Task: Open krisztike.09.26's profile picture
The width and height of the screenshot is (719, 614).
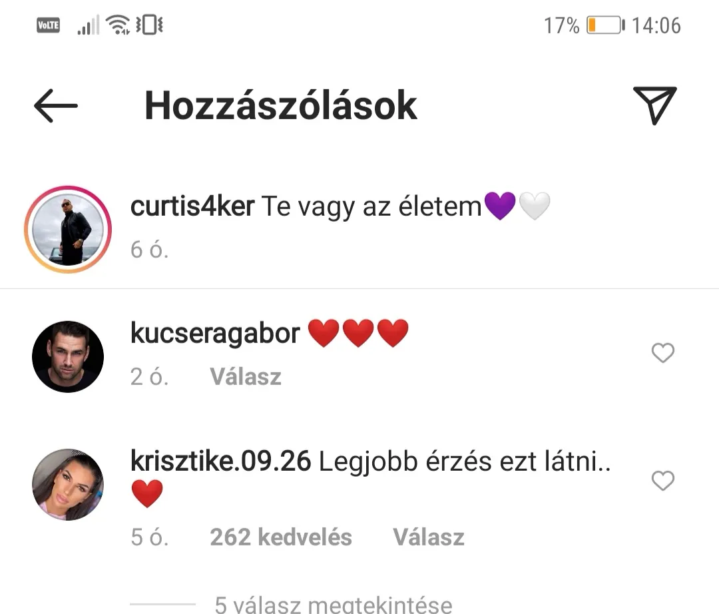Action: [68, 485]
